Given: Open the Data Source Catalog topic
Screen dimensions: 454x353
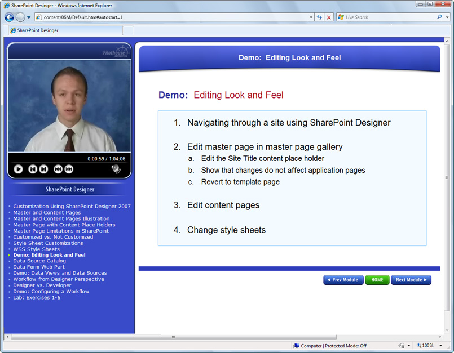Looking at the screenshot, I should (39, 261).
